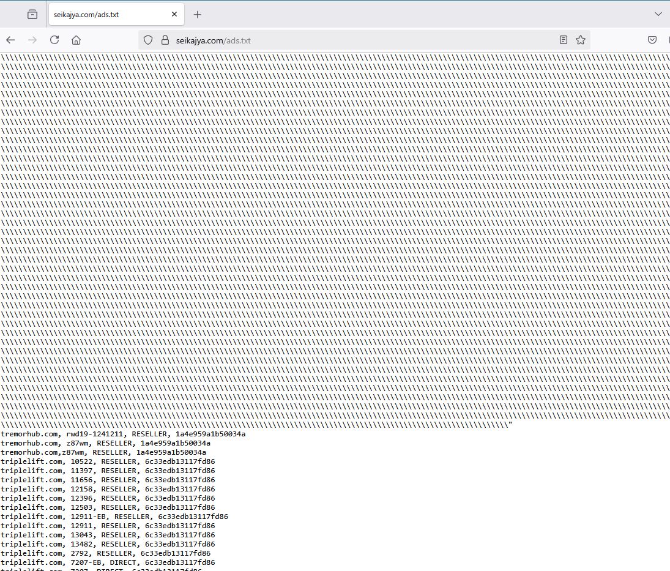Focus the address bar showing seikajya.com/ads.txt

(364, 40)
